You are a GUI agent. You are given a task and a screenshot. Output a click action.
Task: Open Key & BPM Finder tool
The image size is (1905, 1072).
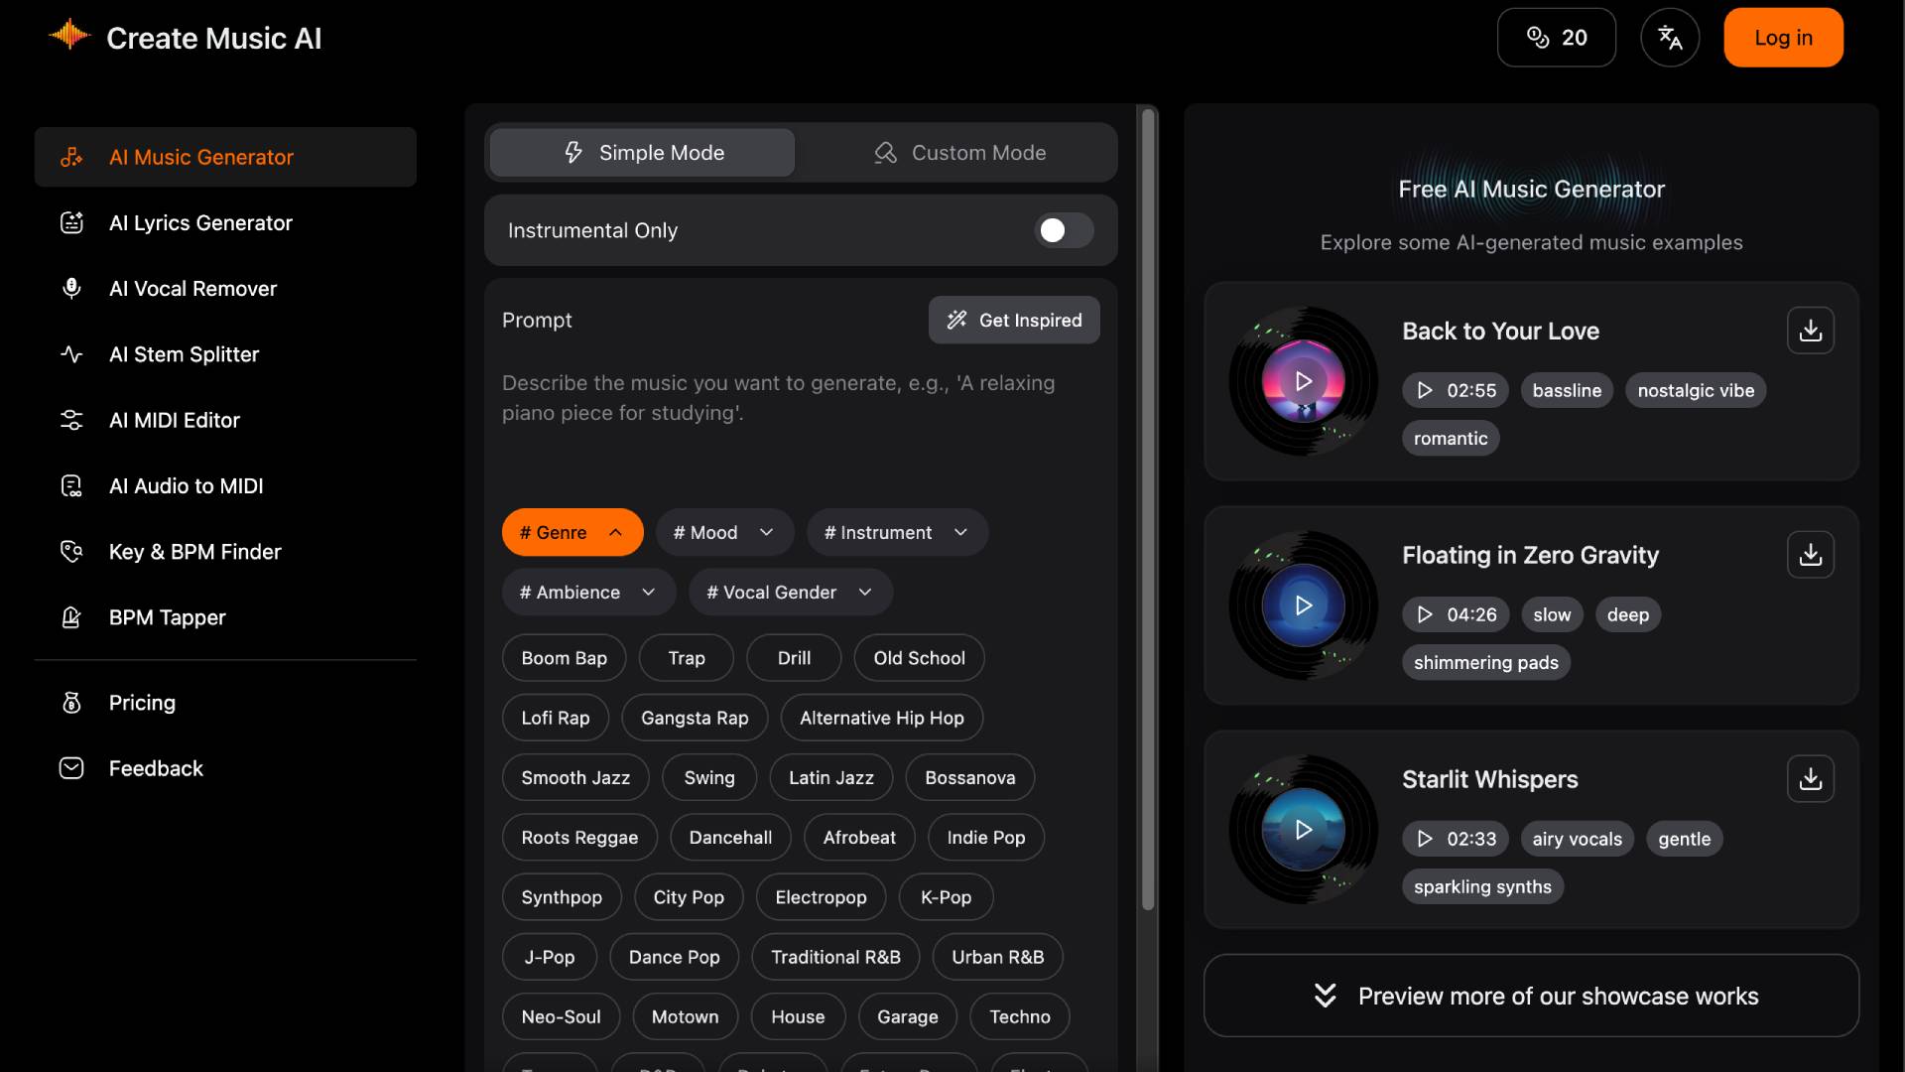coord(194,552)
